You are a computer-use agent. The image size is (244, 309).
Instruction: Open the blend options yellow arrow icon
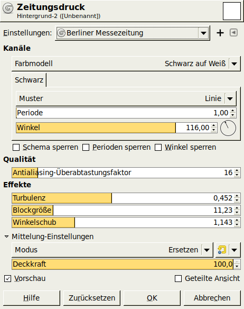coord(222,250)
